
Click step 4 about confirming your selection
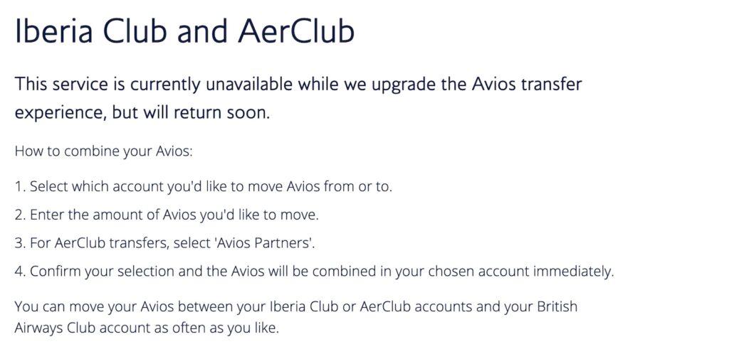point(314,272)
